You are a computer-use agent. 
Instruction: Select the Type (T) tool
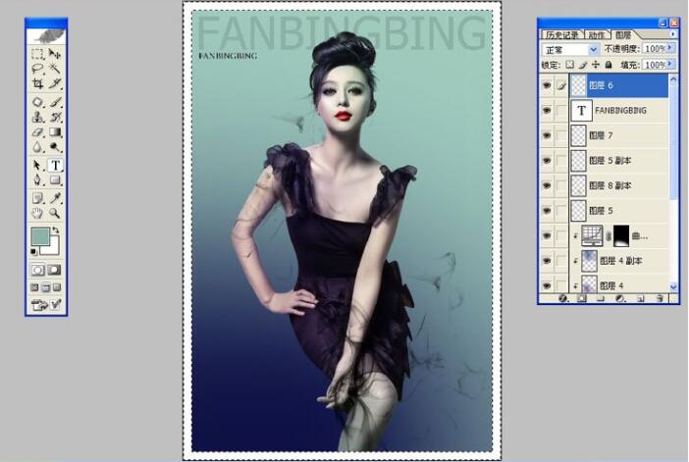(x=55, y=165)
